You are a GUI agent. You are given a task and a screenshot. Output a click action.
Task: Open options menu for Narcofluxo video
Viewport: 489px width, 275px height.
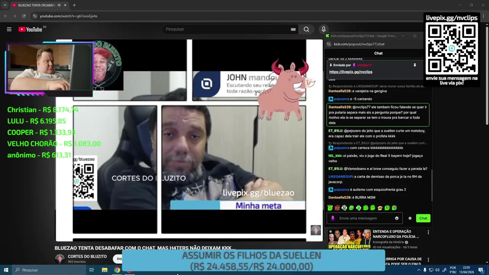tap(428, 232)
